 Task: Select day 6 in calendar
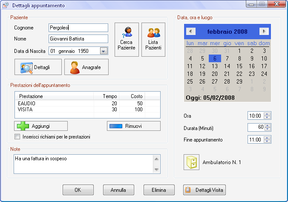coord(215,58)
